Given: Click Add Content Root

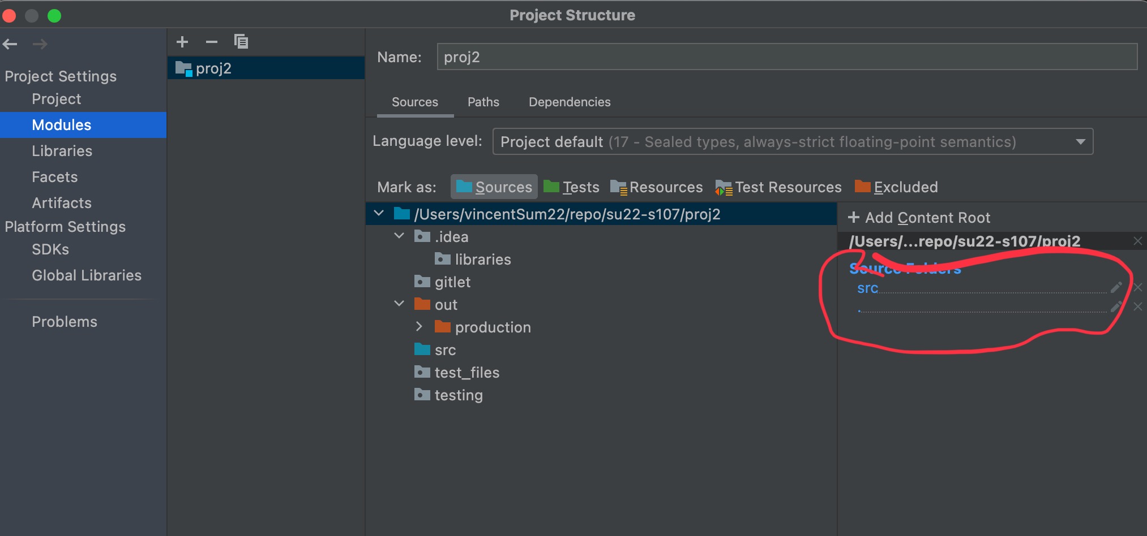Looking at the screenshot, I should coord(919,218).
